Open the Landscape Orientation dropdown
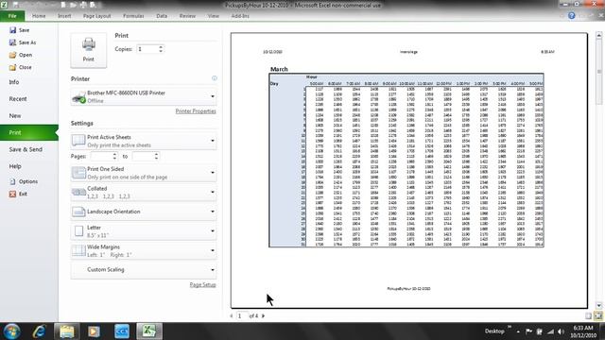This screenshot has height=340, width=605. (144, 212)
